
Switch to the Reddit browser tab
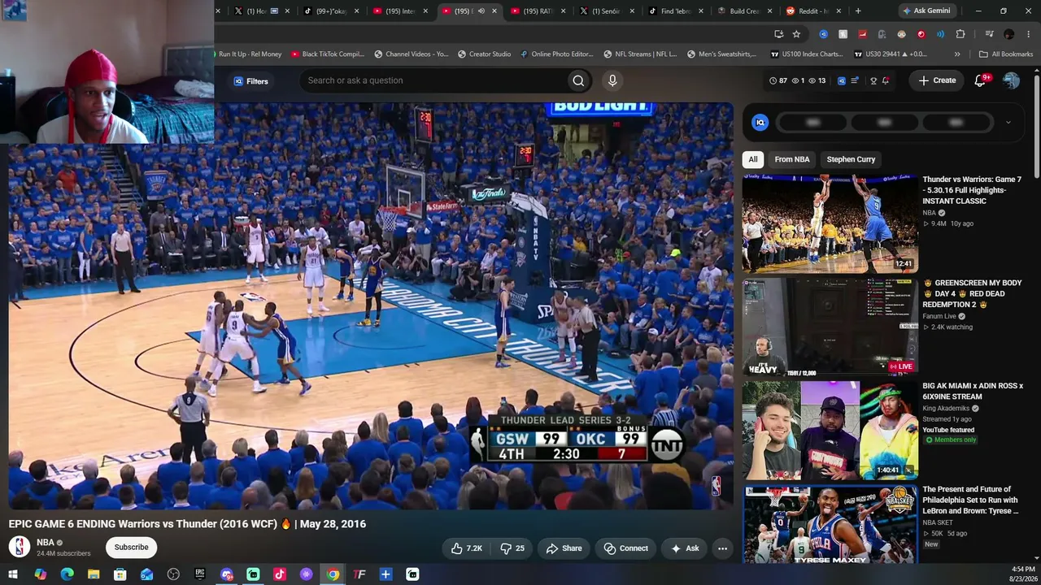pyautogui.click(x=813, y=11)
